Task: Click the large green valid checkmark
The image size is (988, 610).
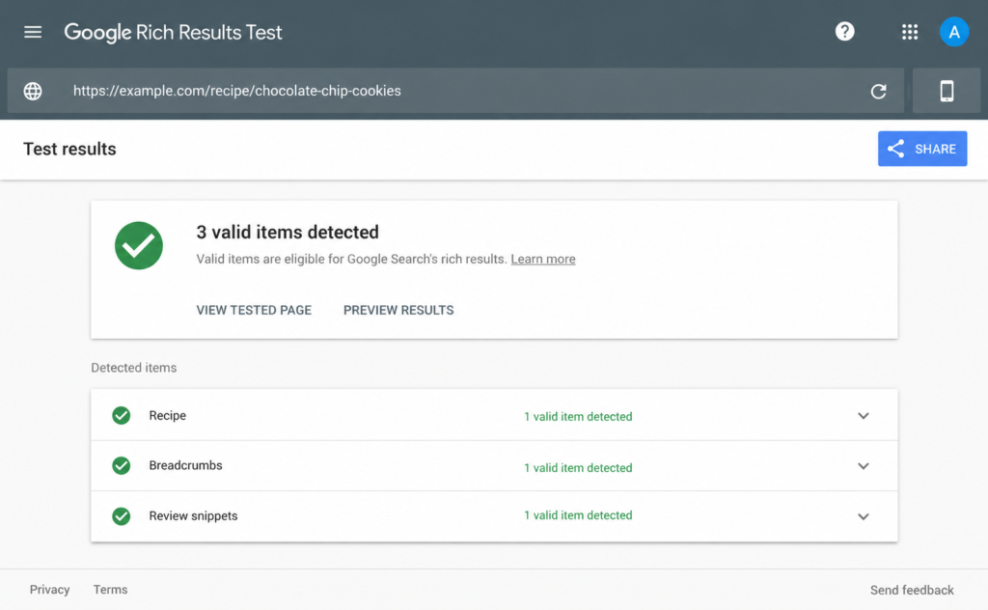Action: tap(139, 246)
